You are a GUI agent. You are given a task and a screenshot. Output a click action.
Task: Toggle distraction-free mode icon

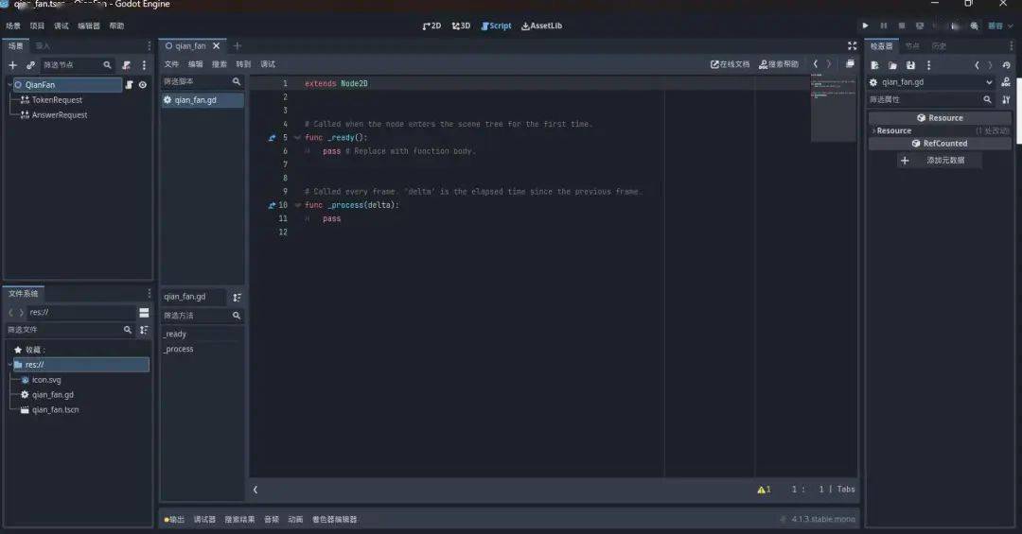[x=852, y=46]
